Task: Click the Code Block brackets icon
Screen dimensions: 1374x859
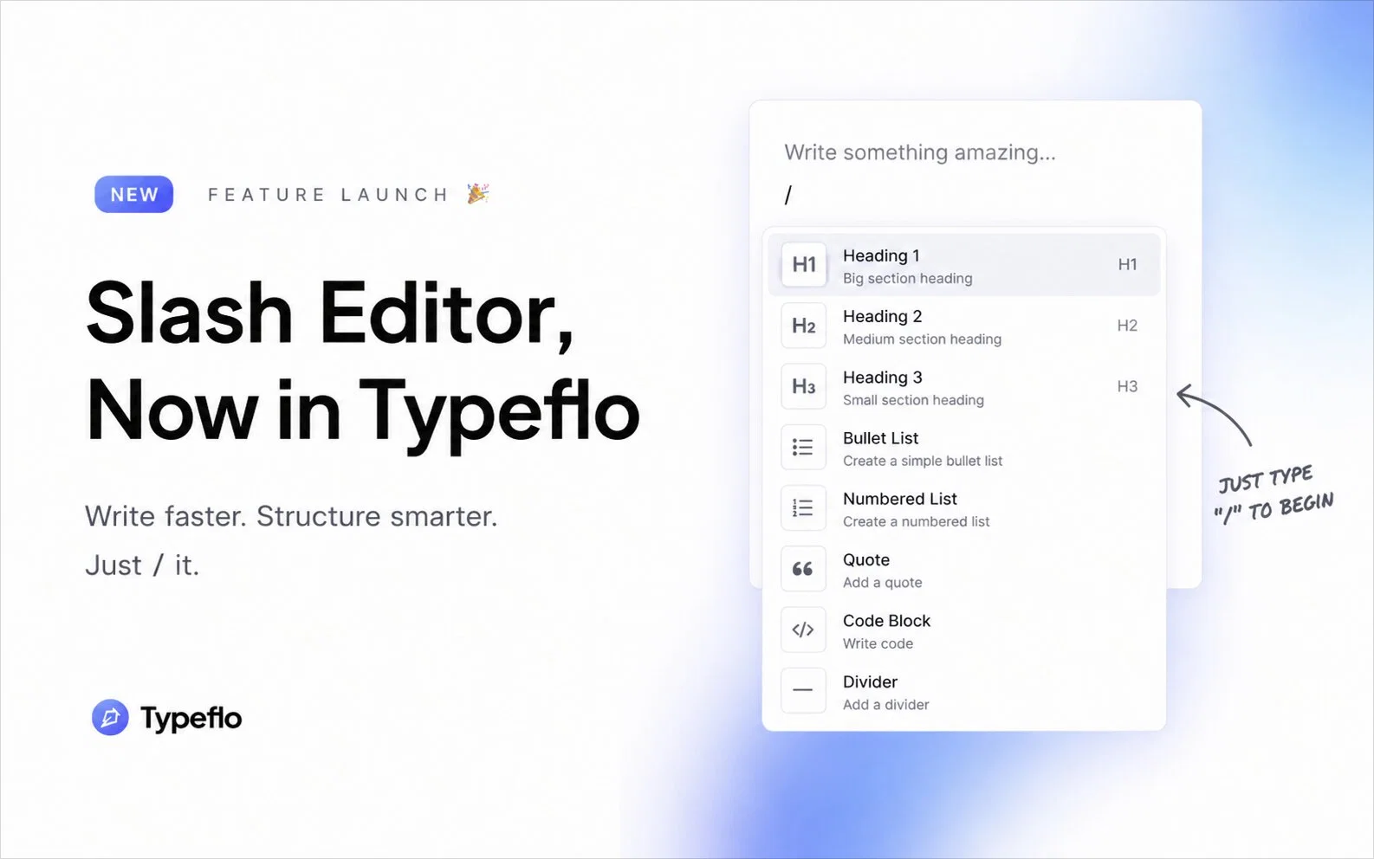Action: click(x=803, y=630)
